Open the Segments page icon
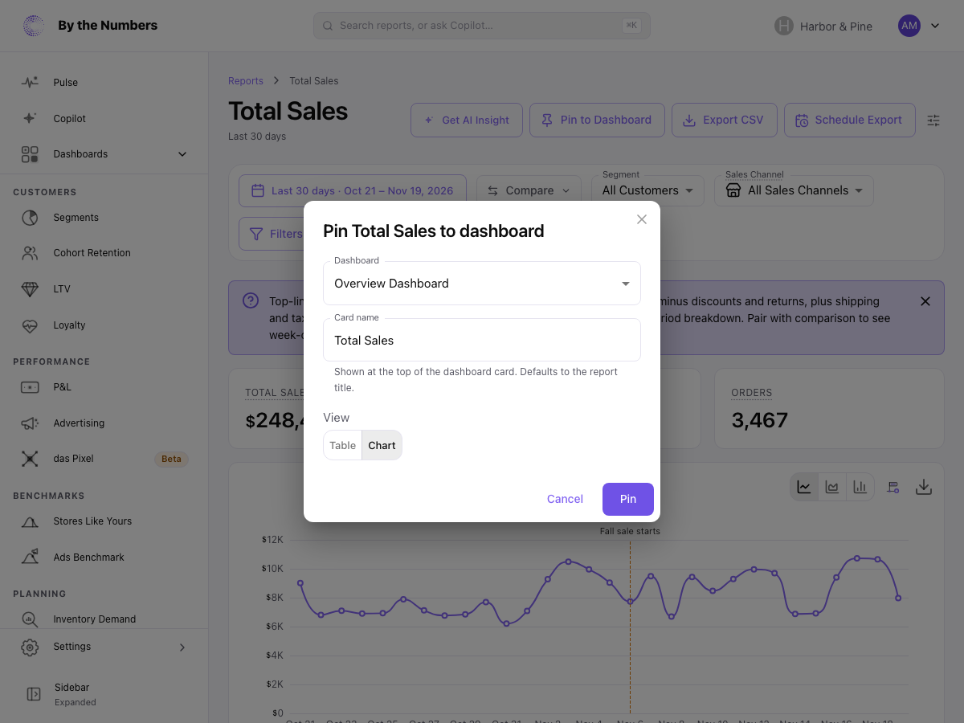 pos(30,218)
